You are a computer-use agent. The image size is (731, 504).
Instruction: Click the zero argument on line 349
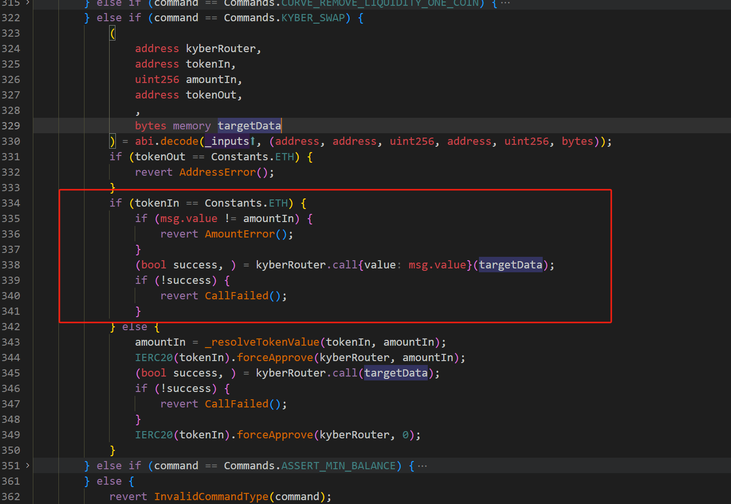406,435
